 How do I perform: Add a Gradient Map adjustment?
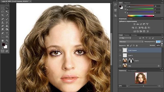pyautogui.click(x=147, y=31)
